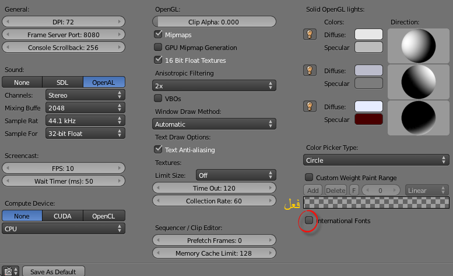Click the DPI increase arrow
Screen dimensions: 453x276
pos(120,21)
